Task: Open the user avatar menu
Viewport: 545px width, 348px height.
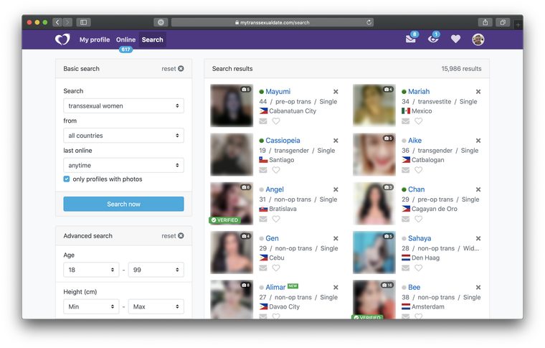Action: [478, 39]
